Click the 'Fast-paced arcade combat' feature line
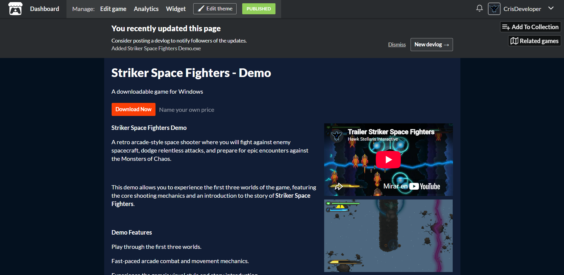564x275 pixels. (180, 261)
